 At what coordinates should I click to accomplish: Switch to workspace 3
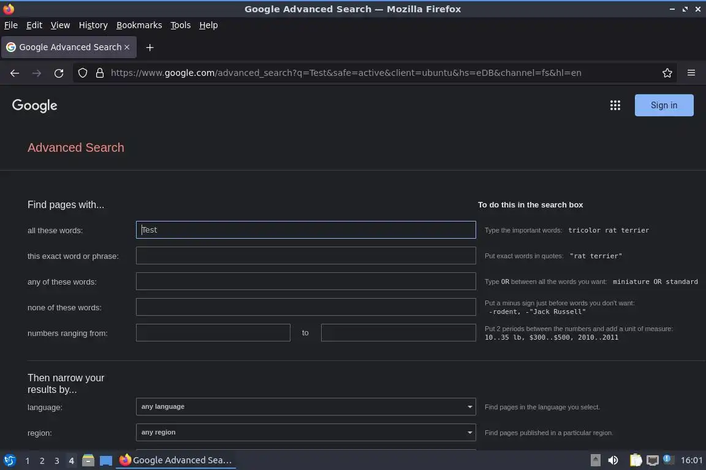pos(57,461)
